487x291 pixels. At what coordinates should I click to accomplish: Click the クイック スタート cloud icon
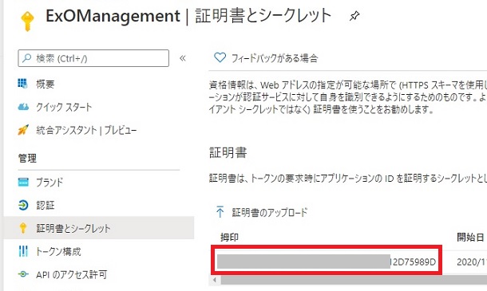[23, 107]
